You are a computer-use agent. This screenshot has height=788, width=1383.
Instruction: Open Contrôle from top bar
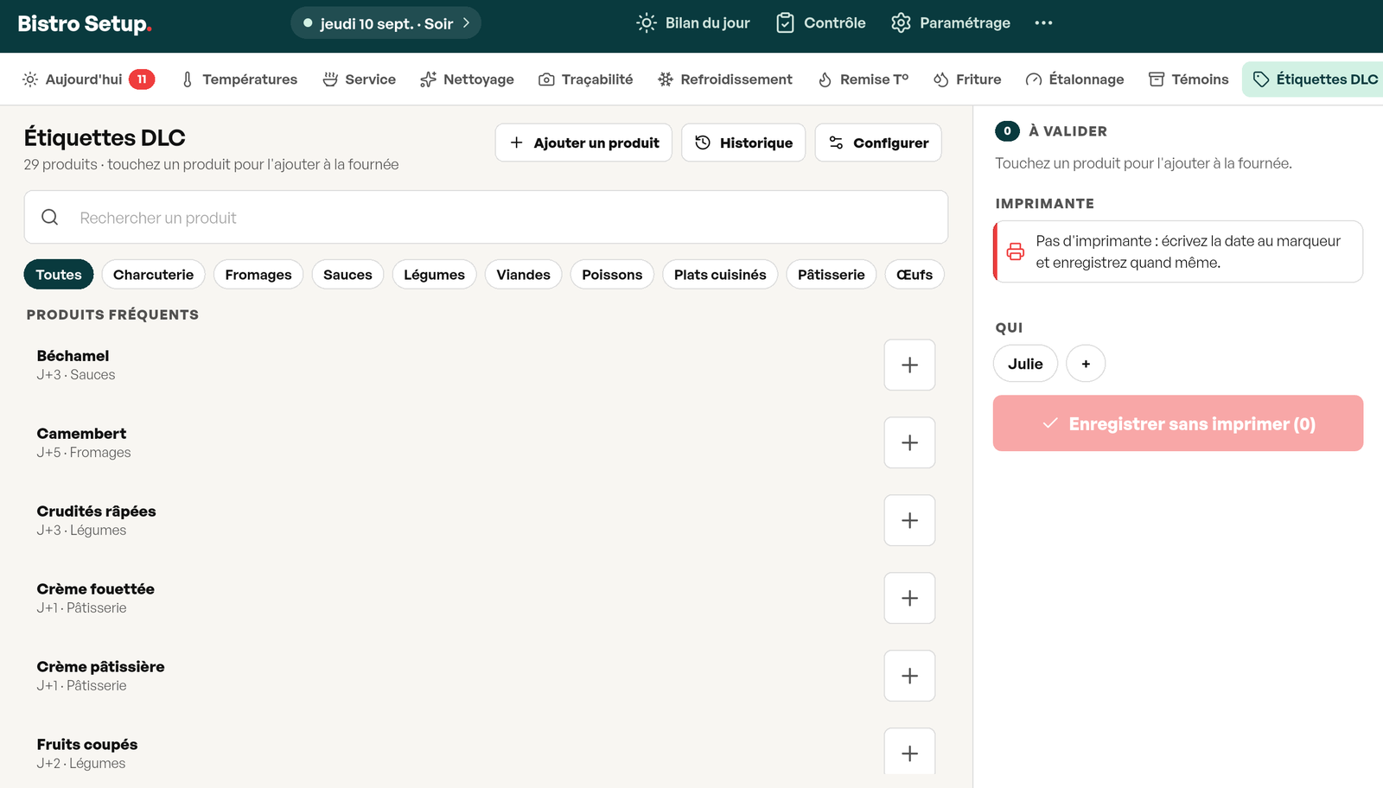pyautogui.click(x=821, y=23)
